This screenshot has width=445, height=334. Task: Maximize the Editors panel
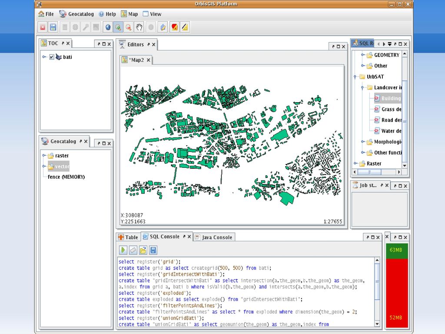[x=338, y=47]
